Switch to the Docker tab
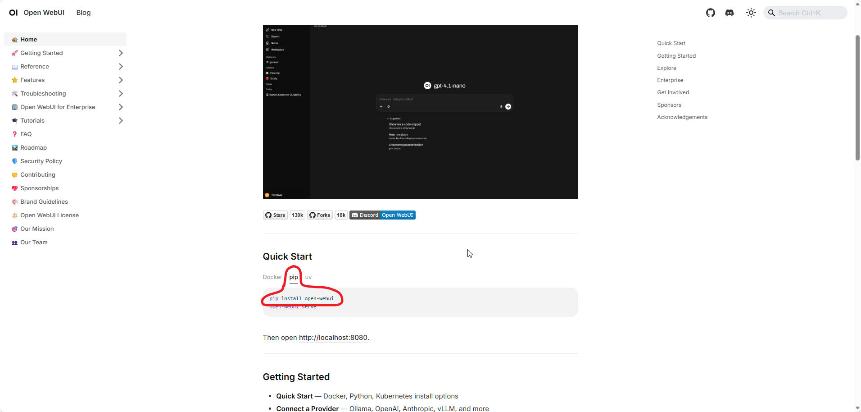The image size is (861, 412). pyautogui.click(x=272, y=277)
